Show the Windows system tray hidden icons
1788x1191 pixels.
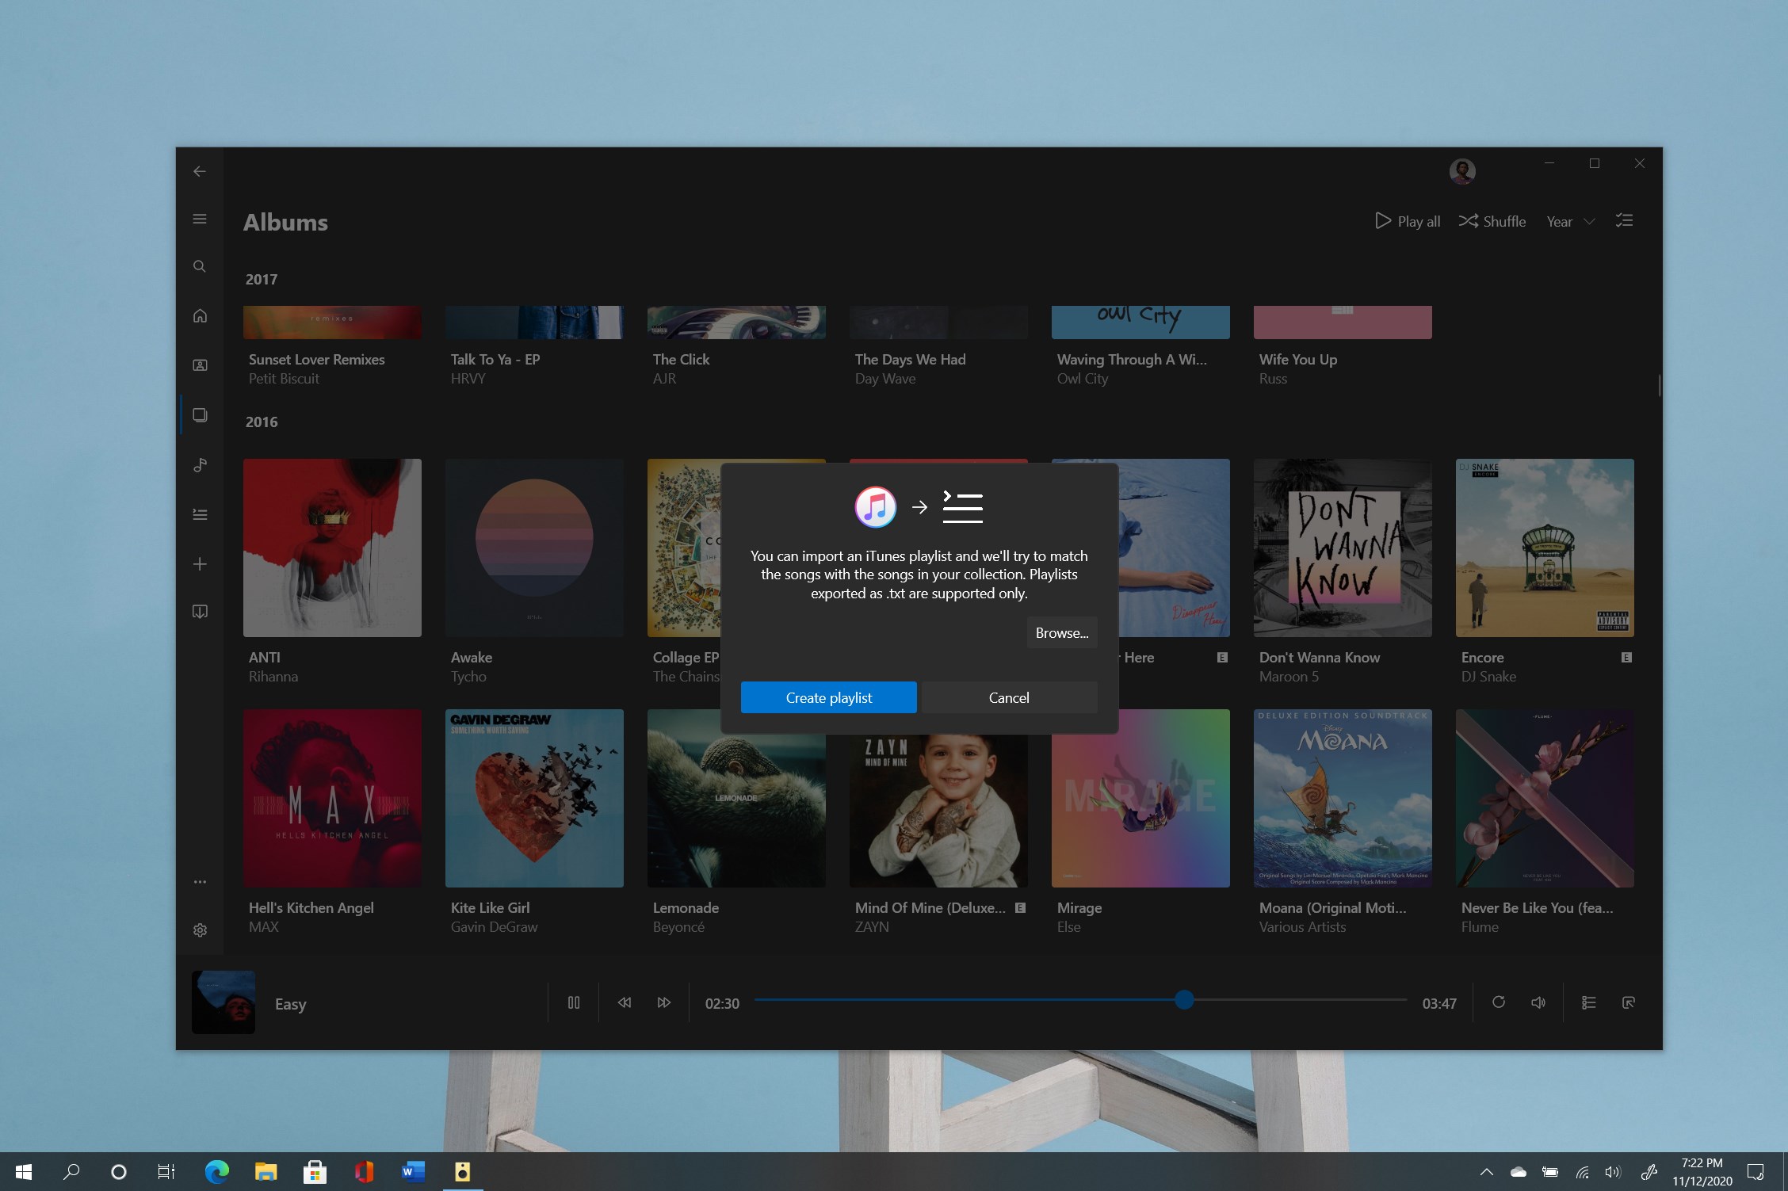[x=1486, y=1171]
